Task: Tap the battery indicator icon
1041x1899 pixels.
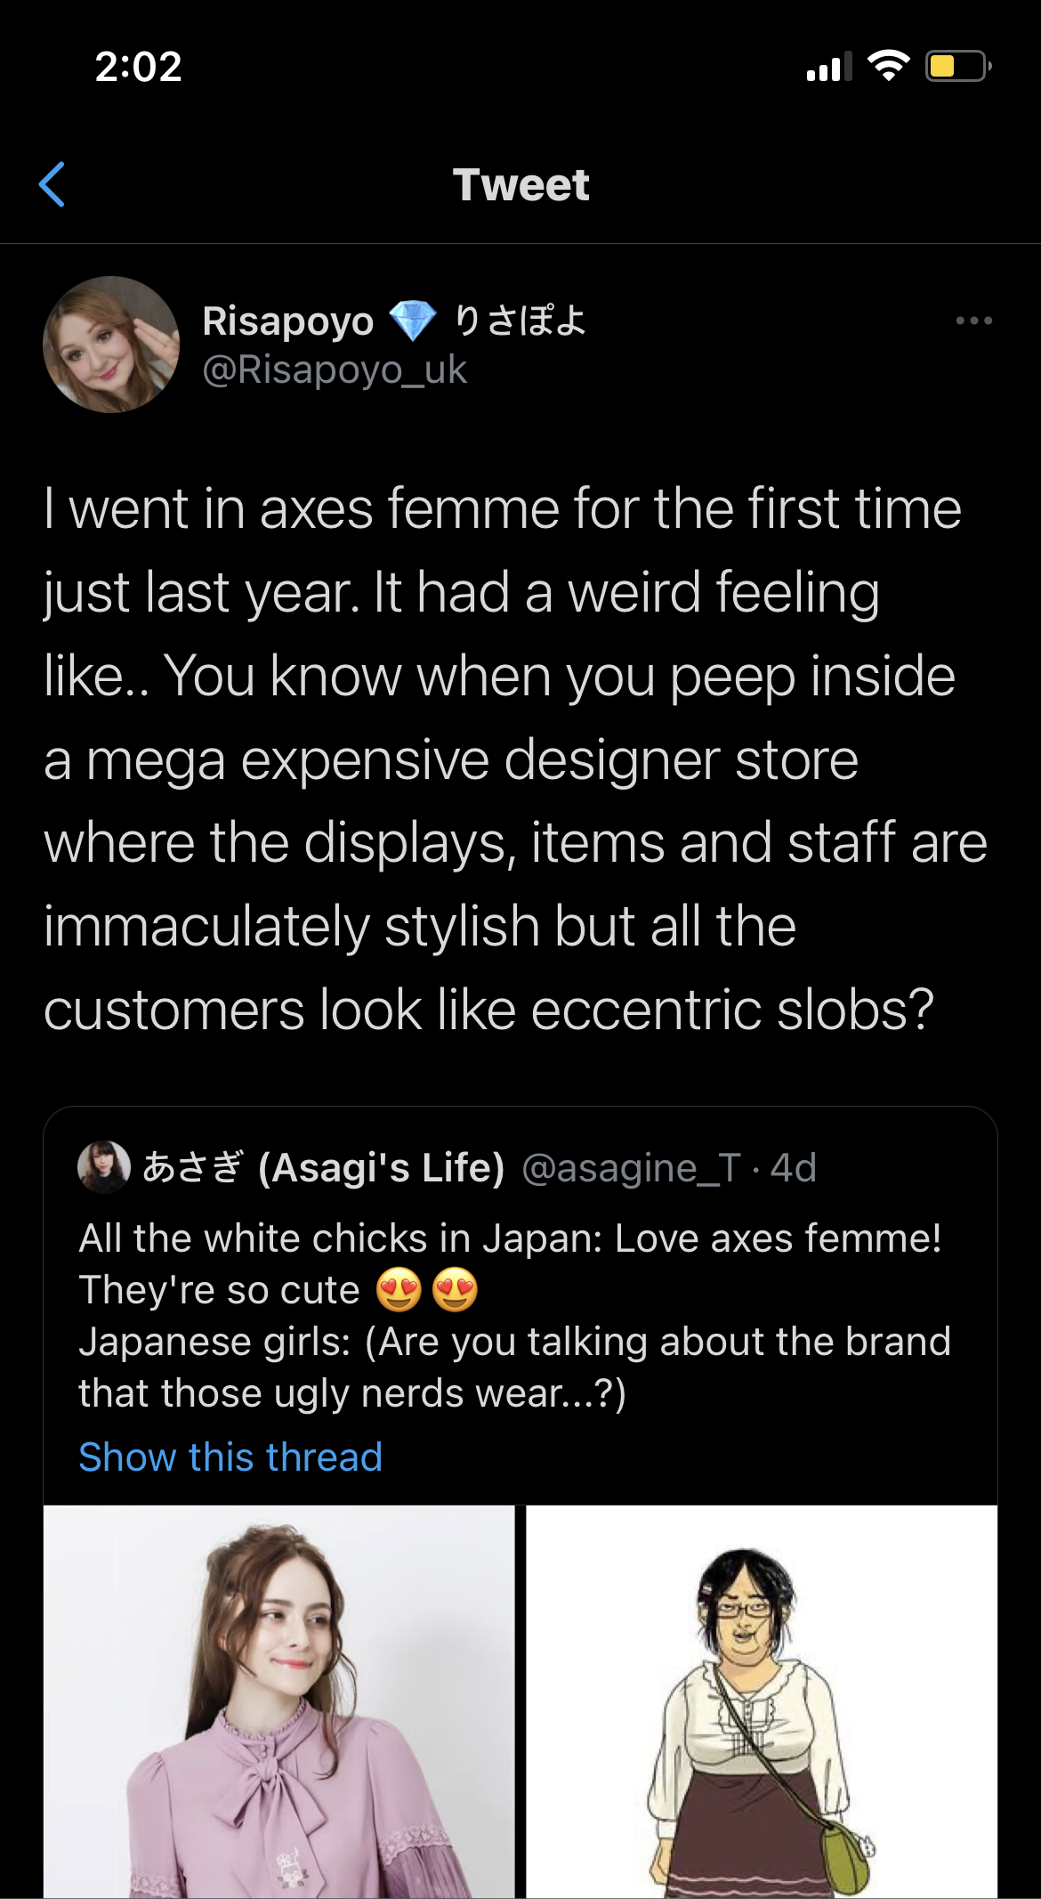Action: point(957,66)
